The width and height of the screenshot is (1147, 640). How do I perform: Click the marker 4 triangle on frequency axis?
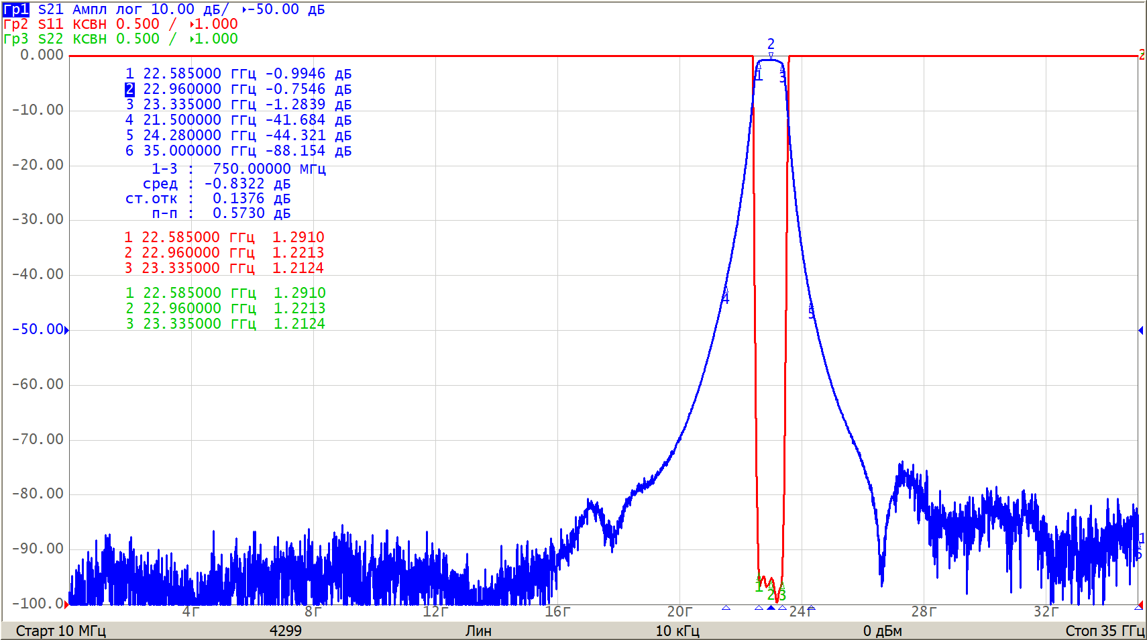726,608
